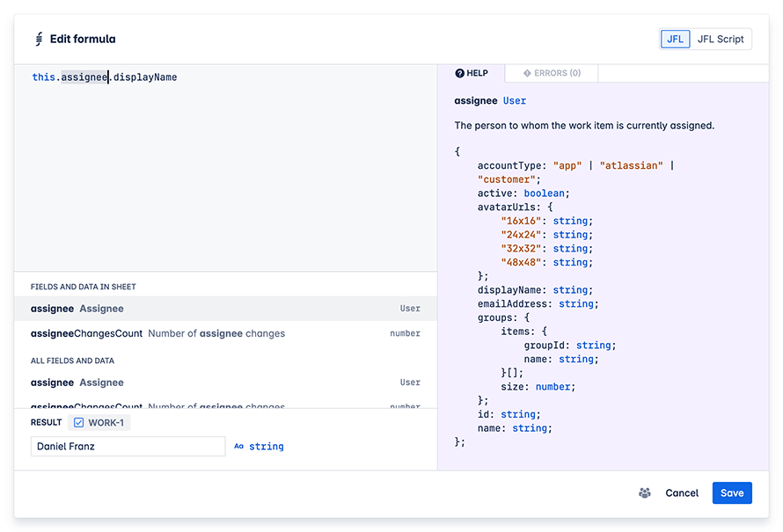Image resolution: width=783 pixels, height=532 pixels.
Task: Click the assignee heading in help panel
Action: point(476,101)
